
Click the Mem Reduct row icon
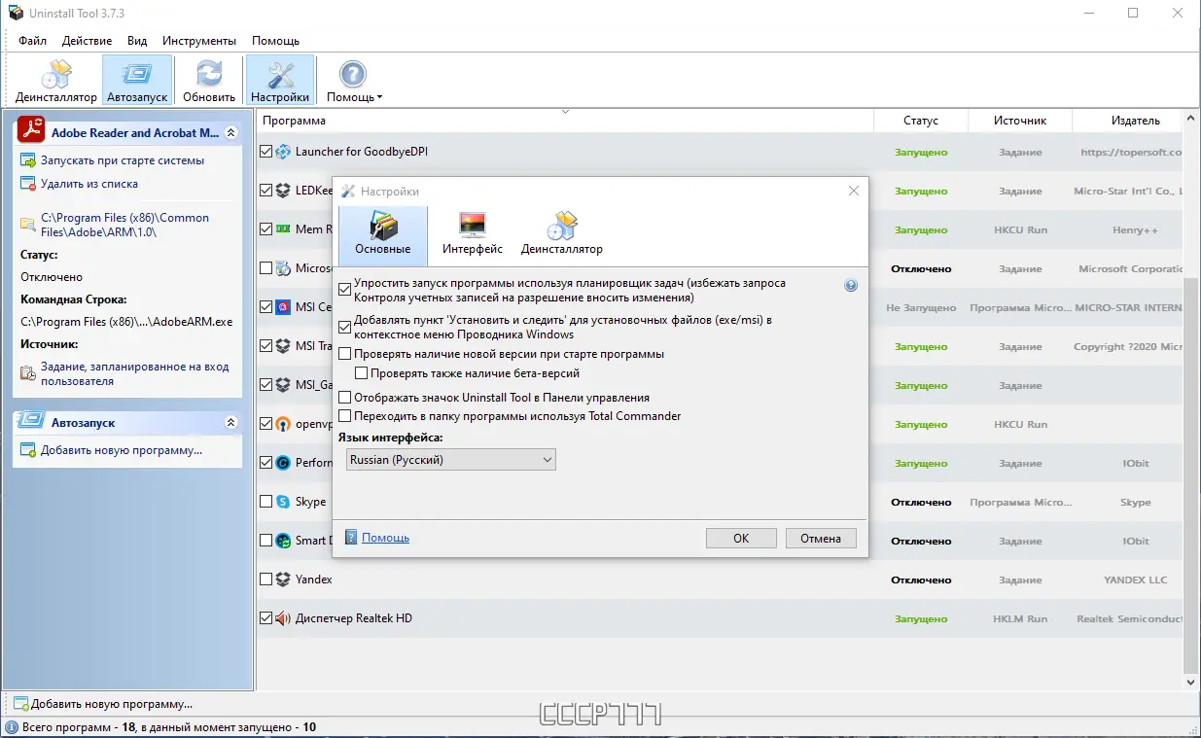[x=283, y=229]
